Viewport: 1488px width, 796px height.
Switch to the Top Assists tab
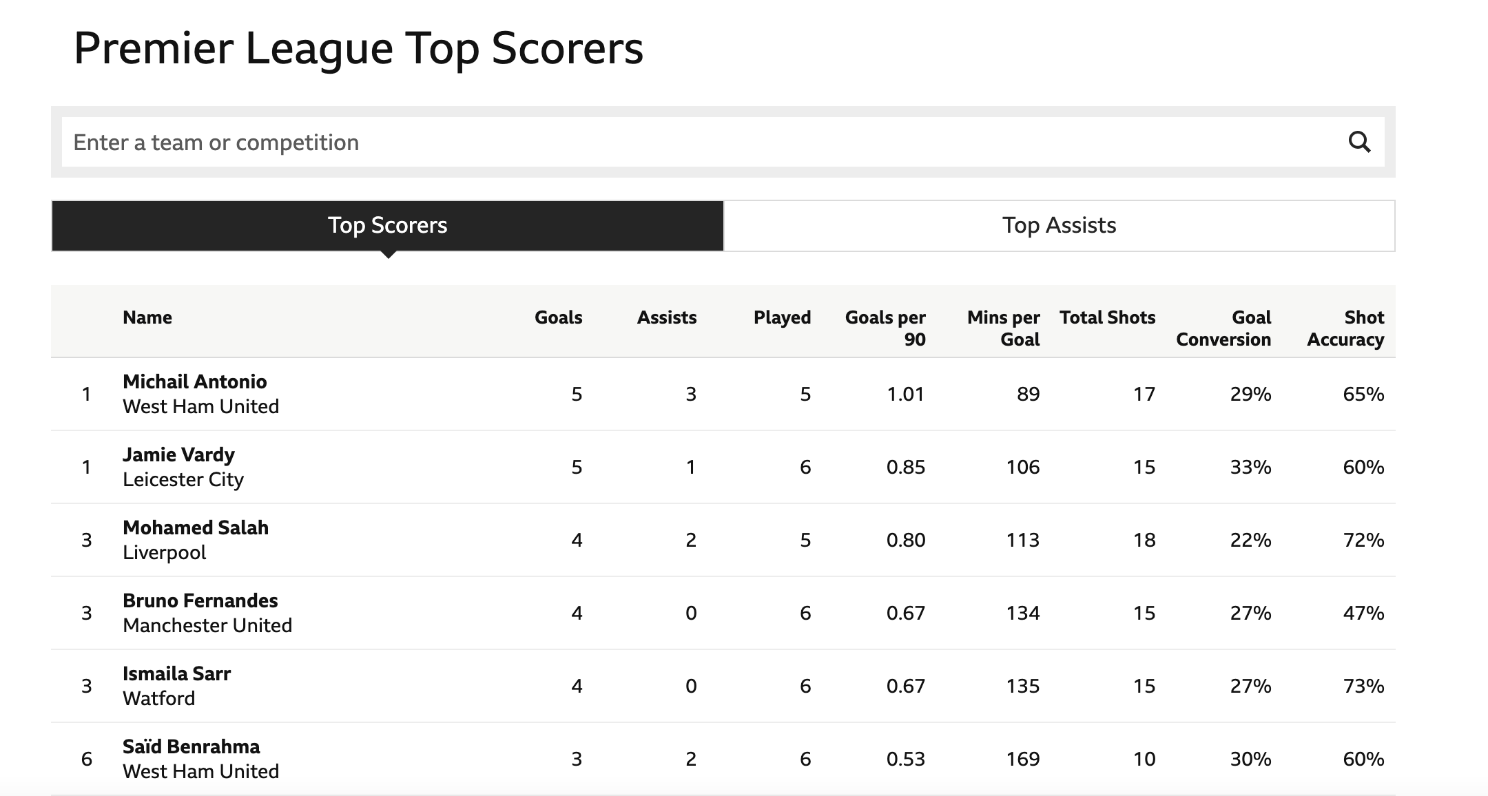coord(1060,226)
